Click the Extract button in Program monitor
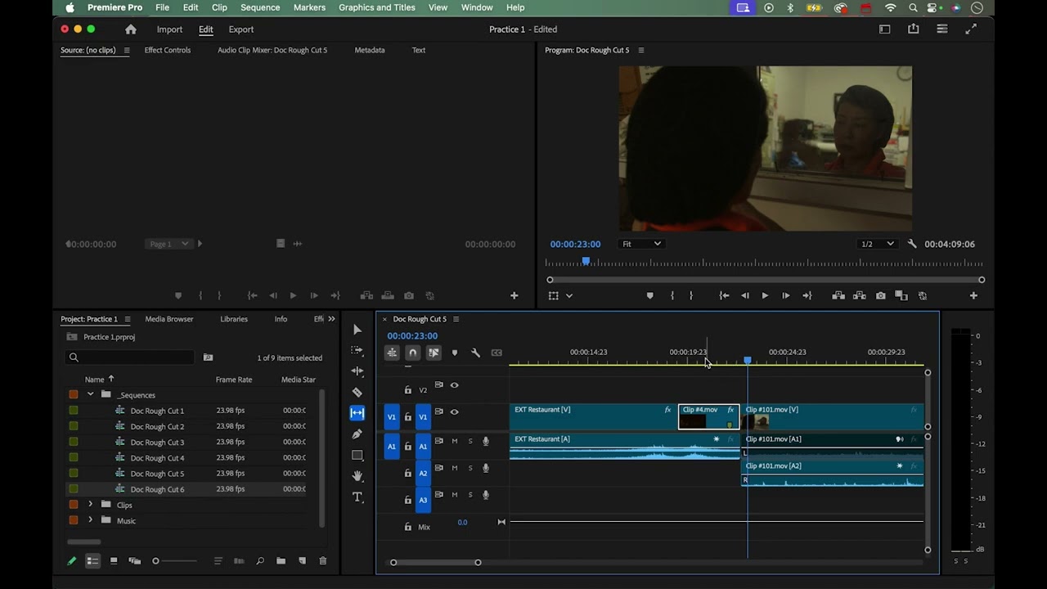 [x=860, y=295]
